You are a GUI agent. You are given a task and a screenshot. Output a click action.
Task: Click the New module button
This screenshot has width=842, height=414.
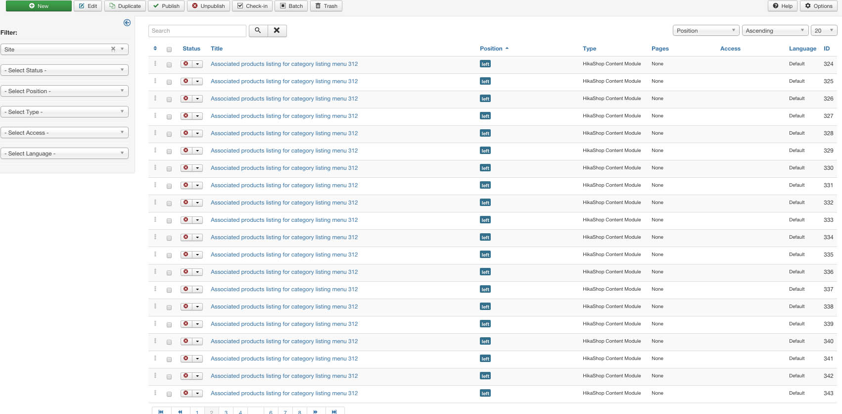39,6
